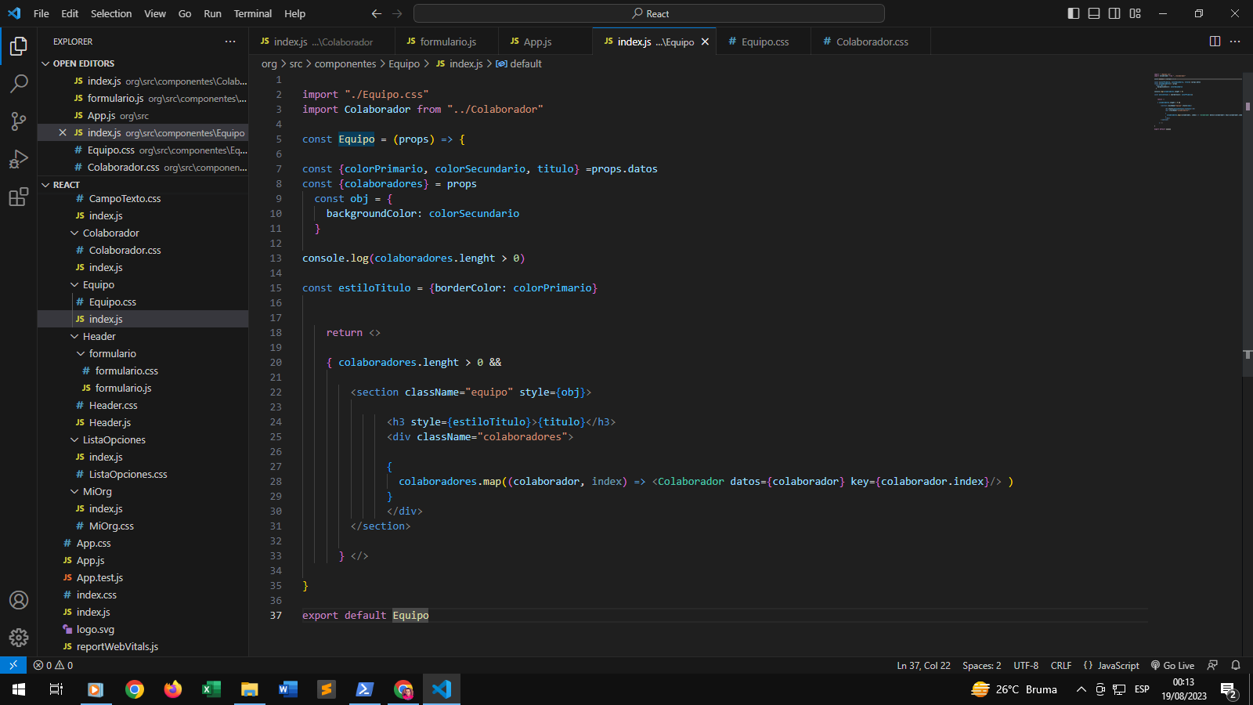Toggle Secondary Side Bar visibility
The image size is (1253, 705).
tap(1114, 13)
